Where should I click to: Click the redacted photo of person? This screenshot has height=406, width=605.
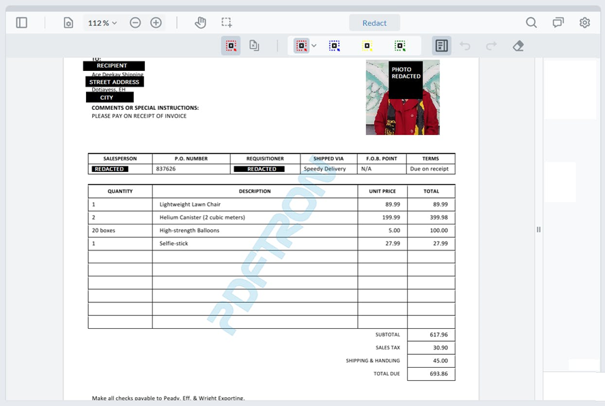tap(403, 98)
